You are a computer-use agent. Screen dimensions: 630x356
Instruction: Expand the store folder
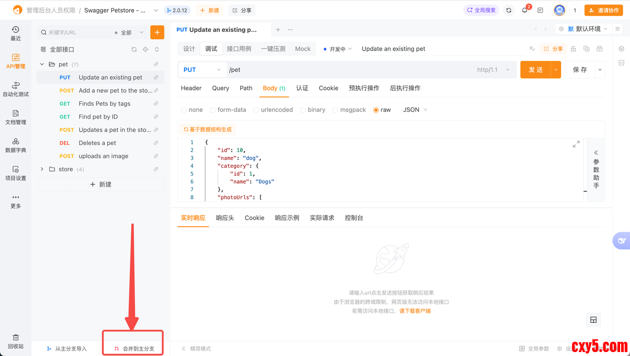pos(42,169)
